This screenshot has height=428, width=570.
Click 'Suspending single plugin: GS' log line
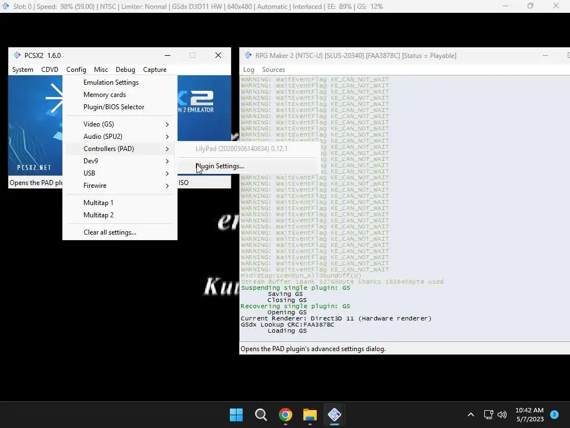(295, 288)
